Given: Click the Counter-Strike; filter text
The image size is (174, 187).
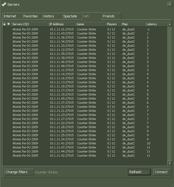Looking at the screenshot, I should click(x=46, y=172).
